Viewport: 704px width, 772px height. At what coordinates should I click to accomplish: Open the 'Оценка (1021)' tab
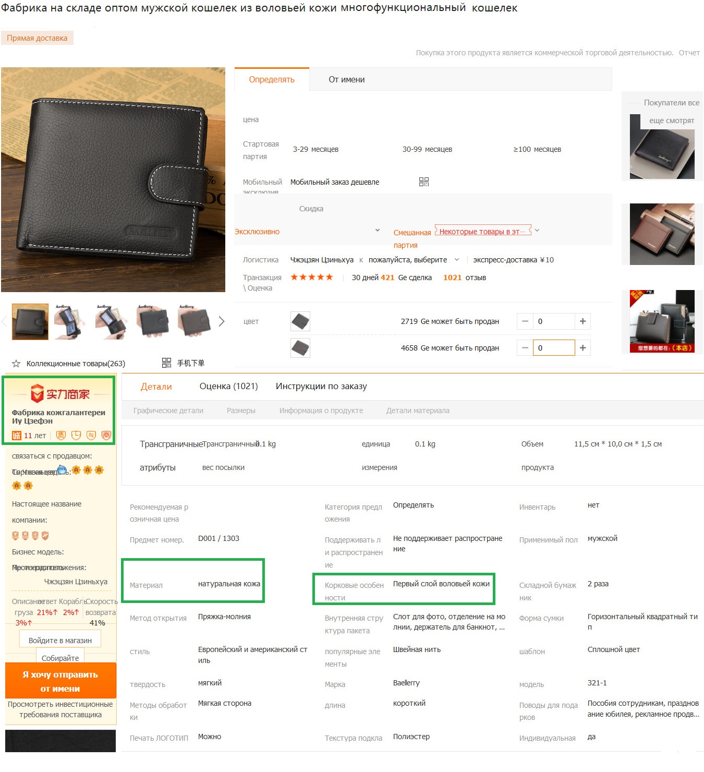[228, 386]
